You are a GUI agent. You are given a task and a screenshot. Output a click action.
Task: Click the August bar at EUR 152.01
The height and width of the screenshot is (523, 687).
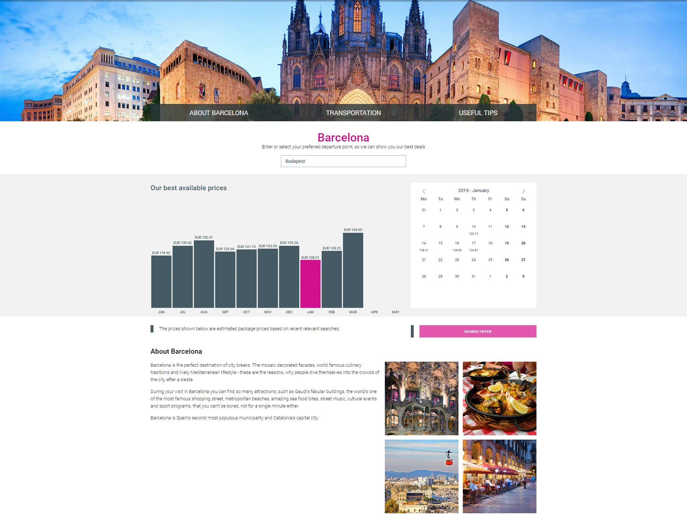point(204,274)
